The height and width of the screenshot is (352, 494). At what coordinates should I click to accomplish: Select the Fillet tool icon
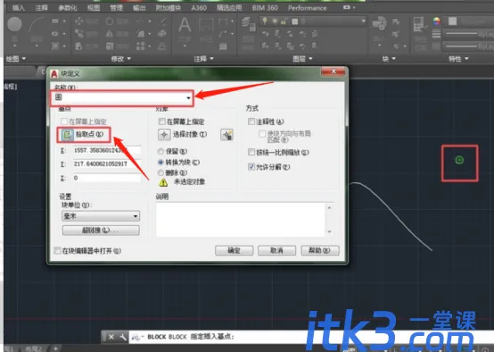(141, 34)
